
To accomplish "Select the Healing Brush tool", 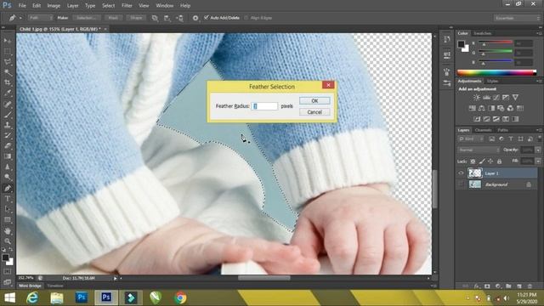I will [x=8, y=104].
